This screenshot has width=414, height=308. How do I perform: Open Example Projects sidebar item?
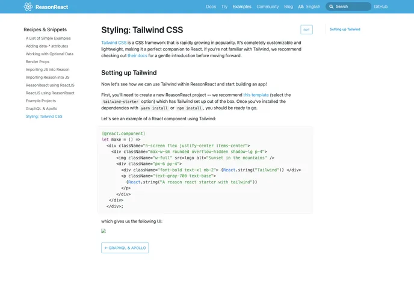click(x=41, y=101)
